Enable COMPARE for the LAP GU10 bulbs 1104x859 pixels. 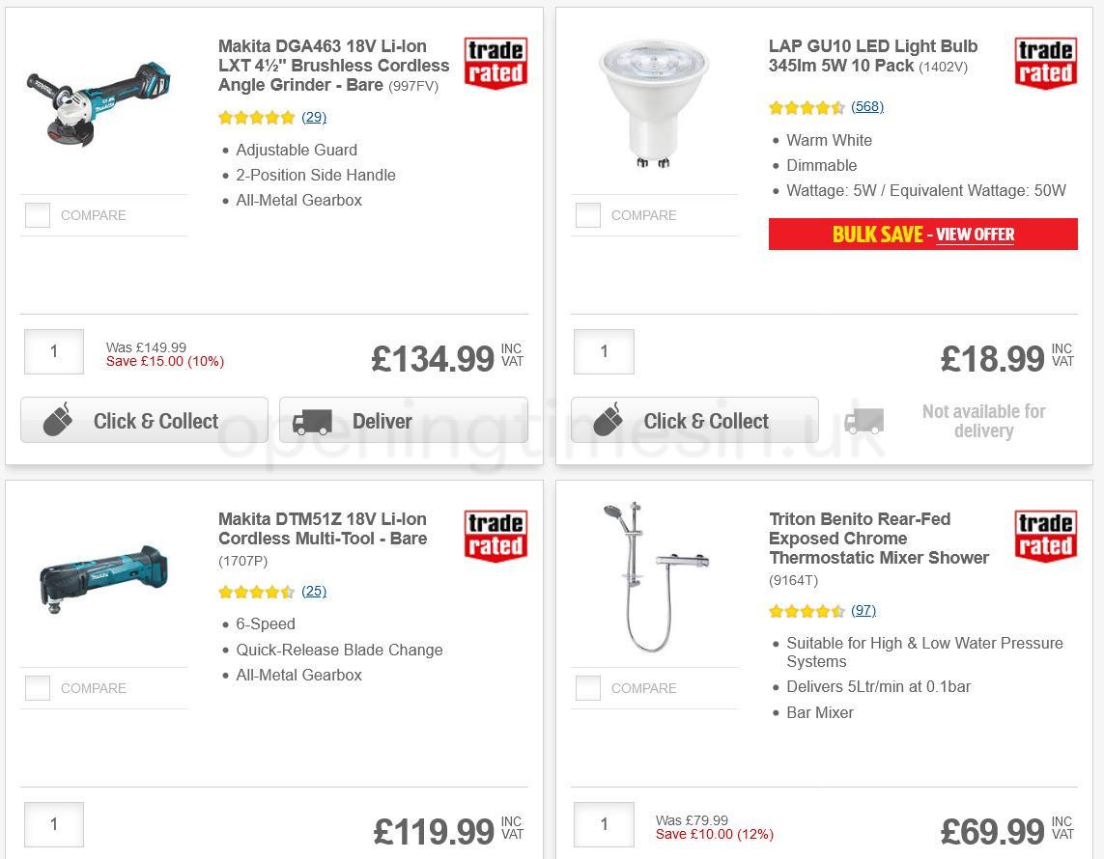[587, 215]
